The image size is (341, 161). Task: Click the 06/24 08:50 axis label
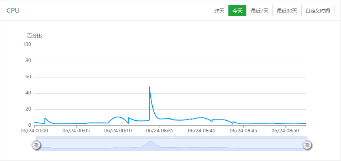286,131
